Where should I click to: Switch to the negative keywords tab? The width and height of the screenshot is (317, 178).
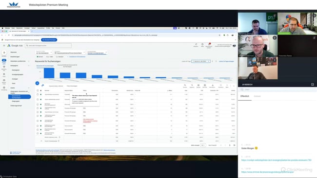67,66
